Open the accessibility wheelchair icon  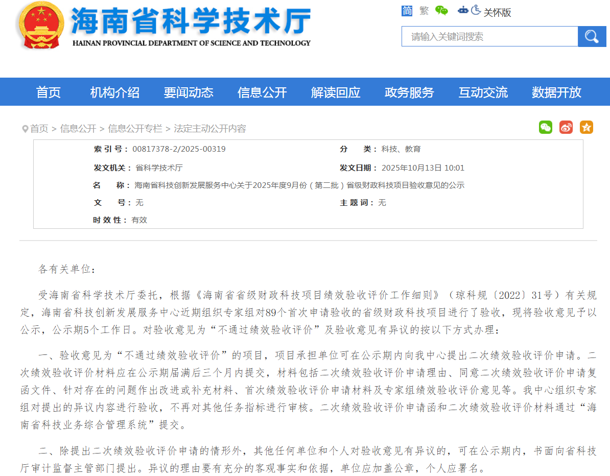coord(476,11)
